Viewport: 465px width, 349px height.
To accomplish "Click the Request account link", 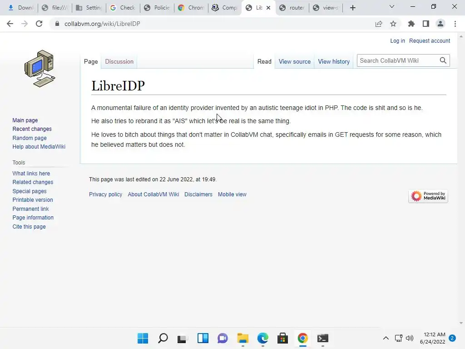I will pyautogui.click(x=430, y=40).
